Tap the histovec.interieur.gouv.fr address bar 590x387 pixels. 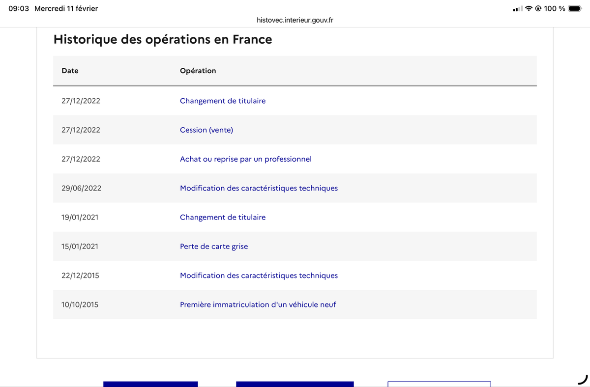[x=295, y=20]
